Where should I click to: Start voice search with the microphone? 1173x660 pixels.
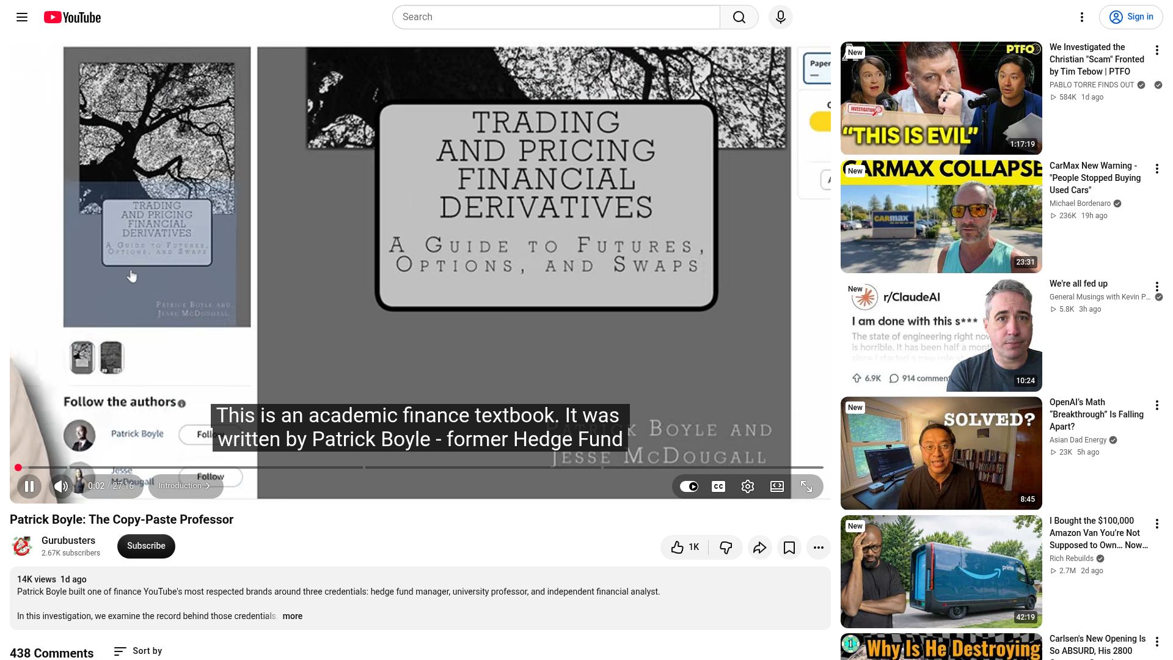[780, 17]
